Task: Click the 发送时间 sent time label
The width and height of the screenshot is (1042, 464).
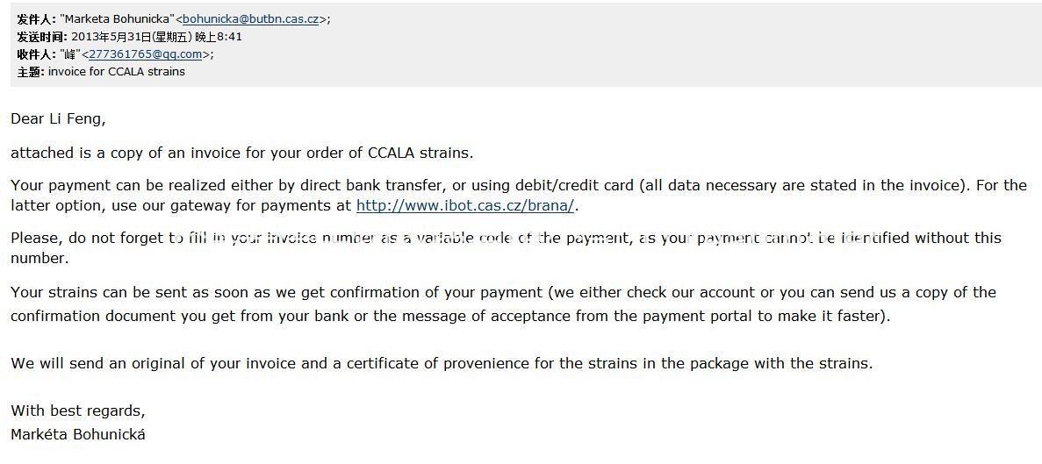Action: (41, 37)
